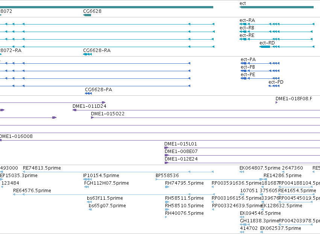Select the 2647360 feature label
The width and height of the screenshot is (320, 234).
point(293,168)
